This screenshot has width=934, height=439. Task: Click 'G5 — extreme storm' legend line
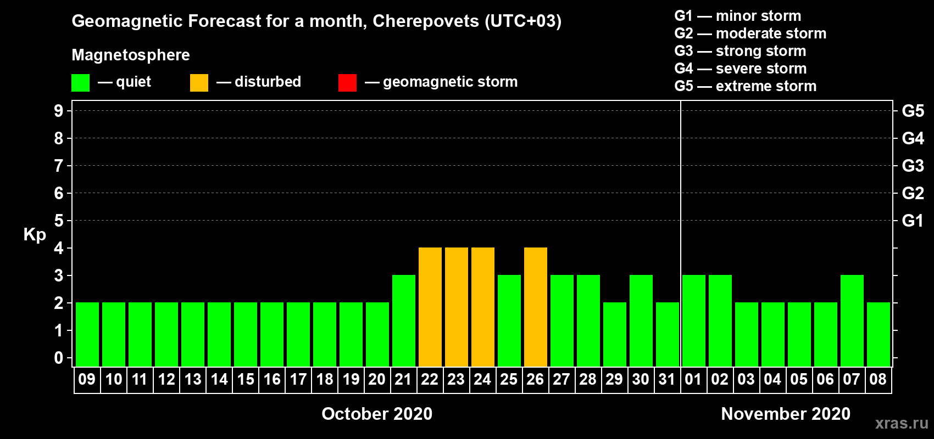tap(746, 86)
